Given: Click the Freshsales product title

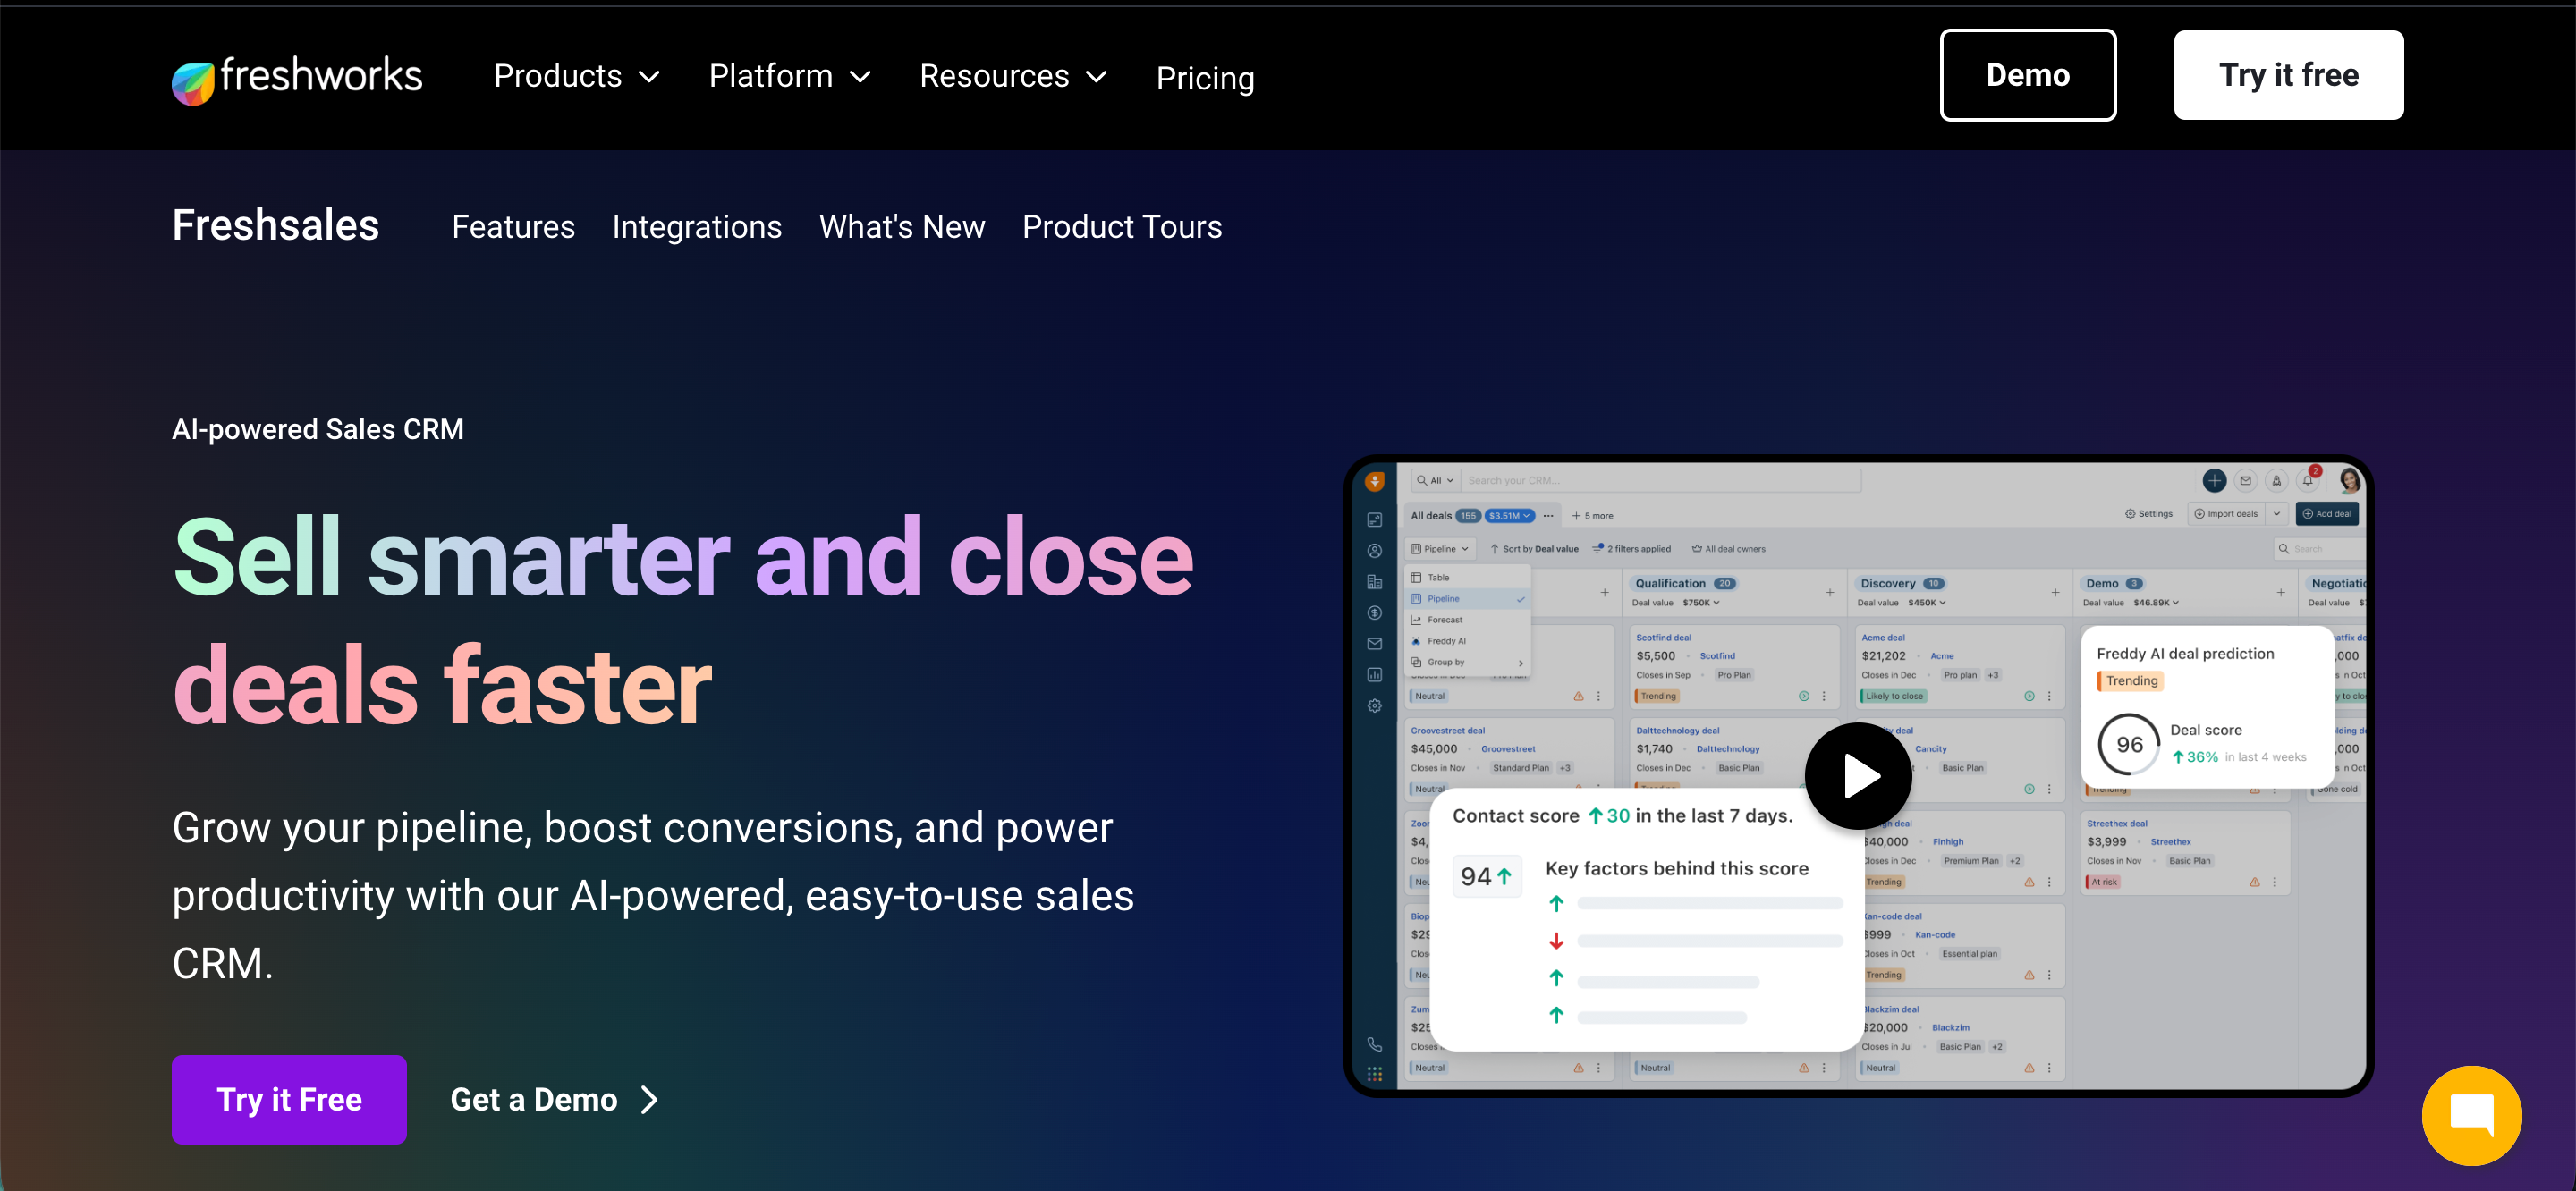Looking at the screenshot, I should click(x=275, y=225).
